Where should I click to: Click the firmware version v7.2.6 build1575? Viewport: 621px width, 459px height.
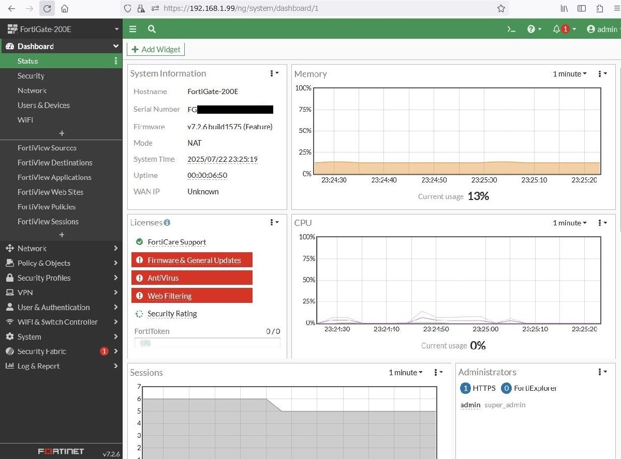tap(230, 127)
